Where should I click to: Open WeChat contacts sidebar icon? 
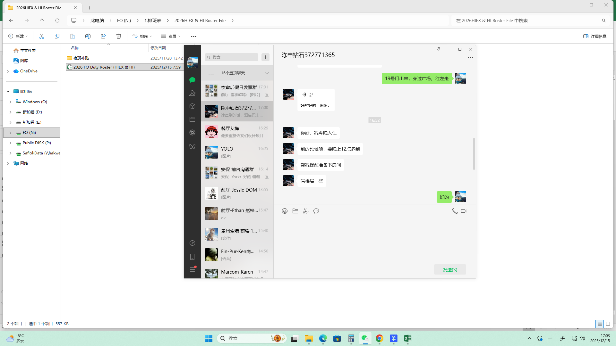[192, 93]
